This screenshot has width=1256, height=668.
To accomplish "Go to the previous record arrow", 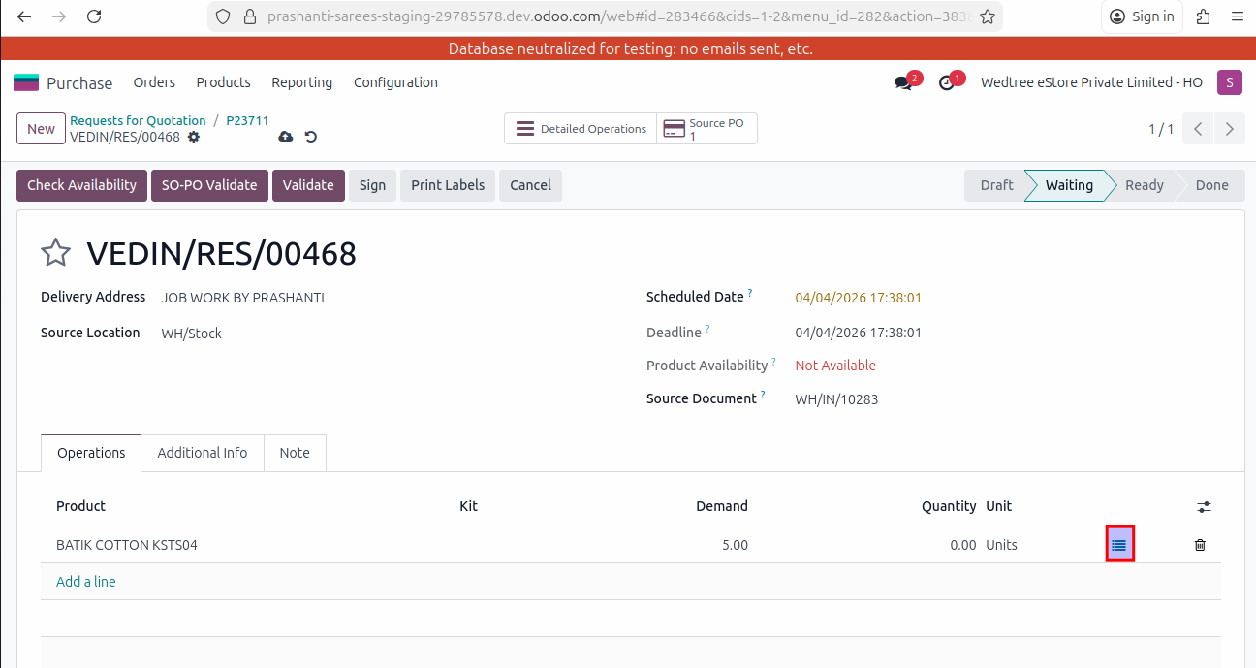I will 1199,129.
